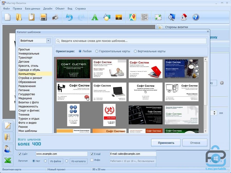Open the Справка menu

point(80,8)
